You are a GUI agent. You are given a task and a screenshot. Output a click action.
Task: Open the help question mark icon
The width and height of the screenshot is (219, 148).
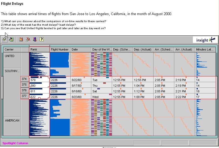41,39
